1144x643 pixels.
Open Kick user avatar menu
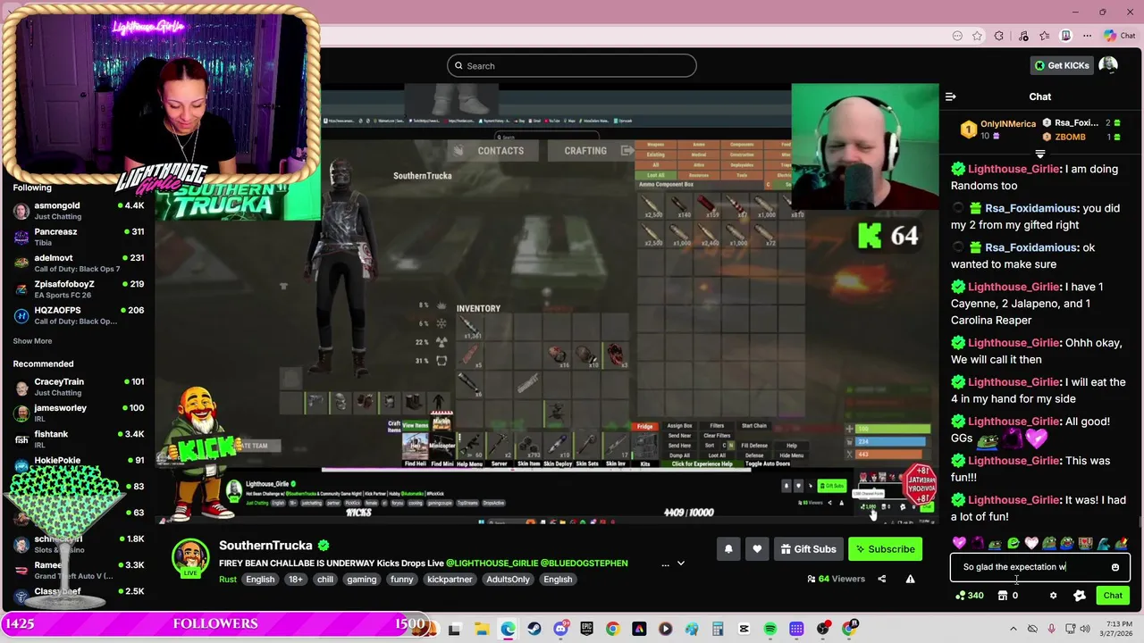1108,65
